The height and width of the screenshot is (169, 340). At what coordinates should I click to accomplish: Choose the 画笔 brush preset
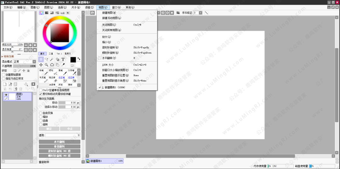tap(63, 72)
